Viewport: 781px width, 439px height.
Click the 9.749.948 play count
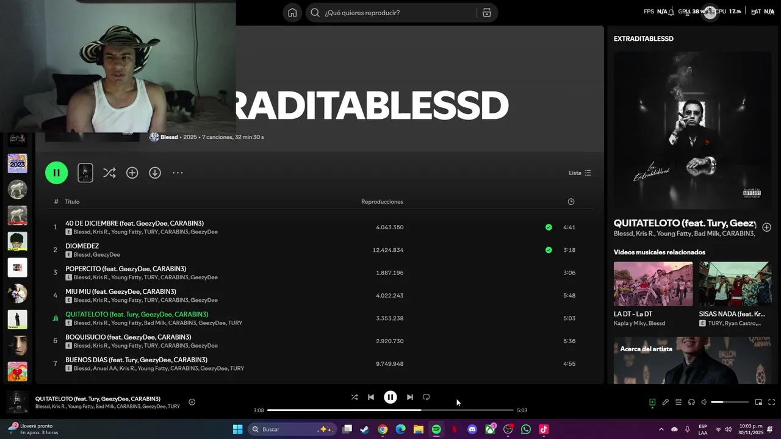click(390, 364)
